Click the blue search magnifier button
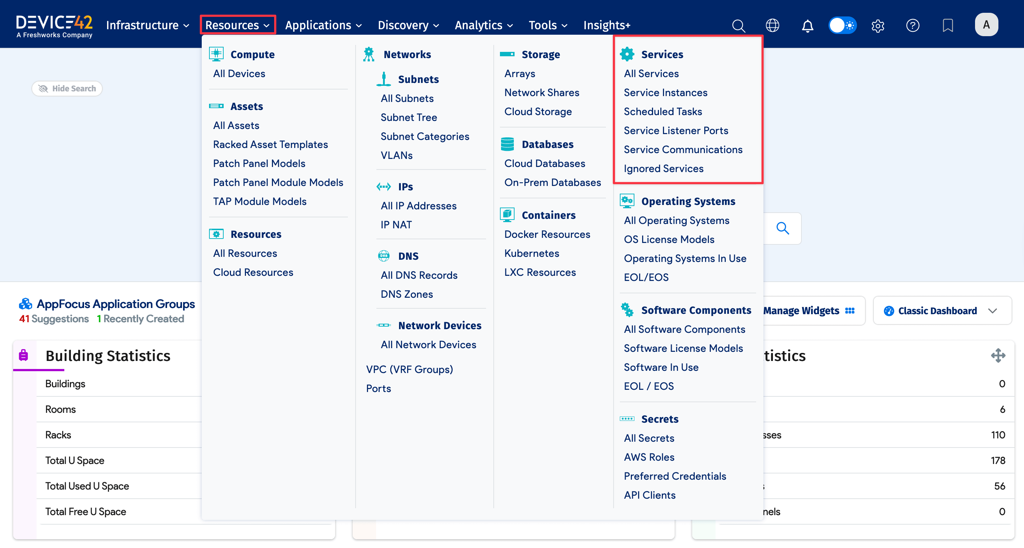 coord(782,228)
